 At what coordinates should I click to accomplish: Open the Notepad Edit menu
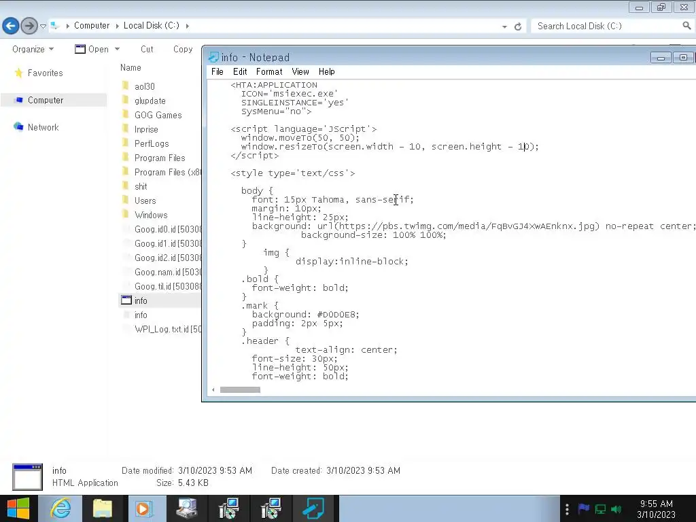click(x=240, y=71)
